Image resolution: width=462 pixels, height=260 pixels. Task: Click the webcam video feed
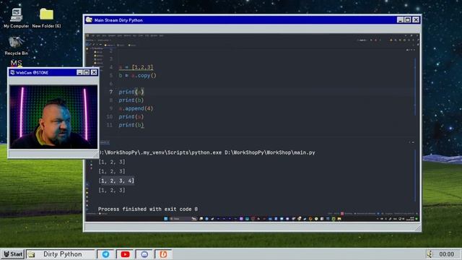pyautogui.click(x=53, y=117)
